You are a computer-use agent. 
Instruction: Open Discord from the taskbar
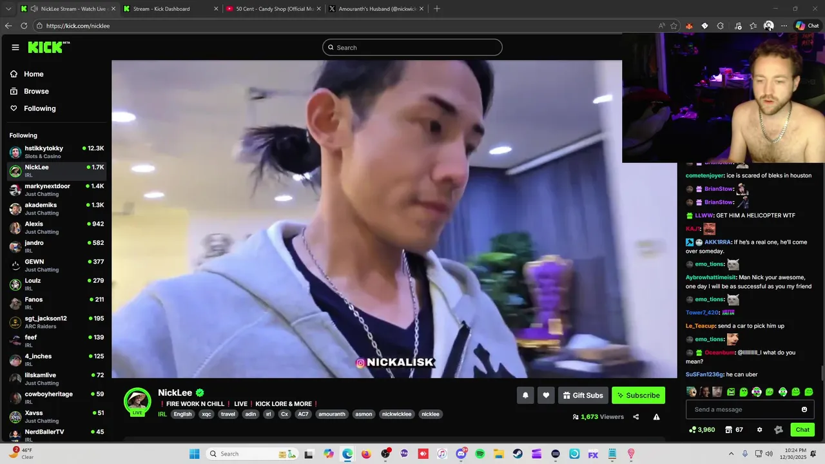(x=461, y=454)
